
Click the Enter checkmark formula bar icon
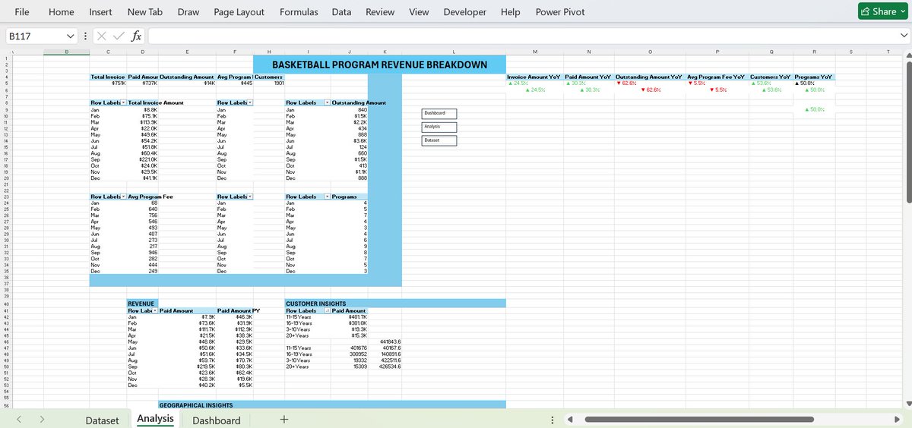[120, 36]
